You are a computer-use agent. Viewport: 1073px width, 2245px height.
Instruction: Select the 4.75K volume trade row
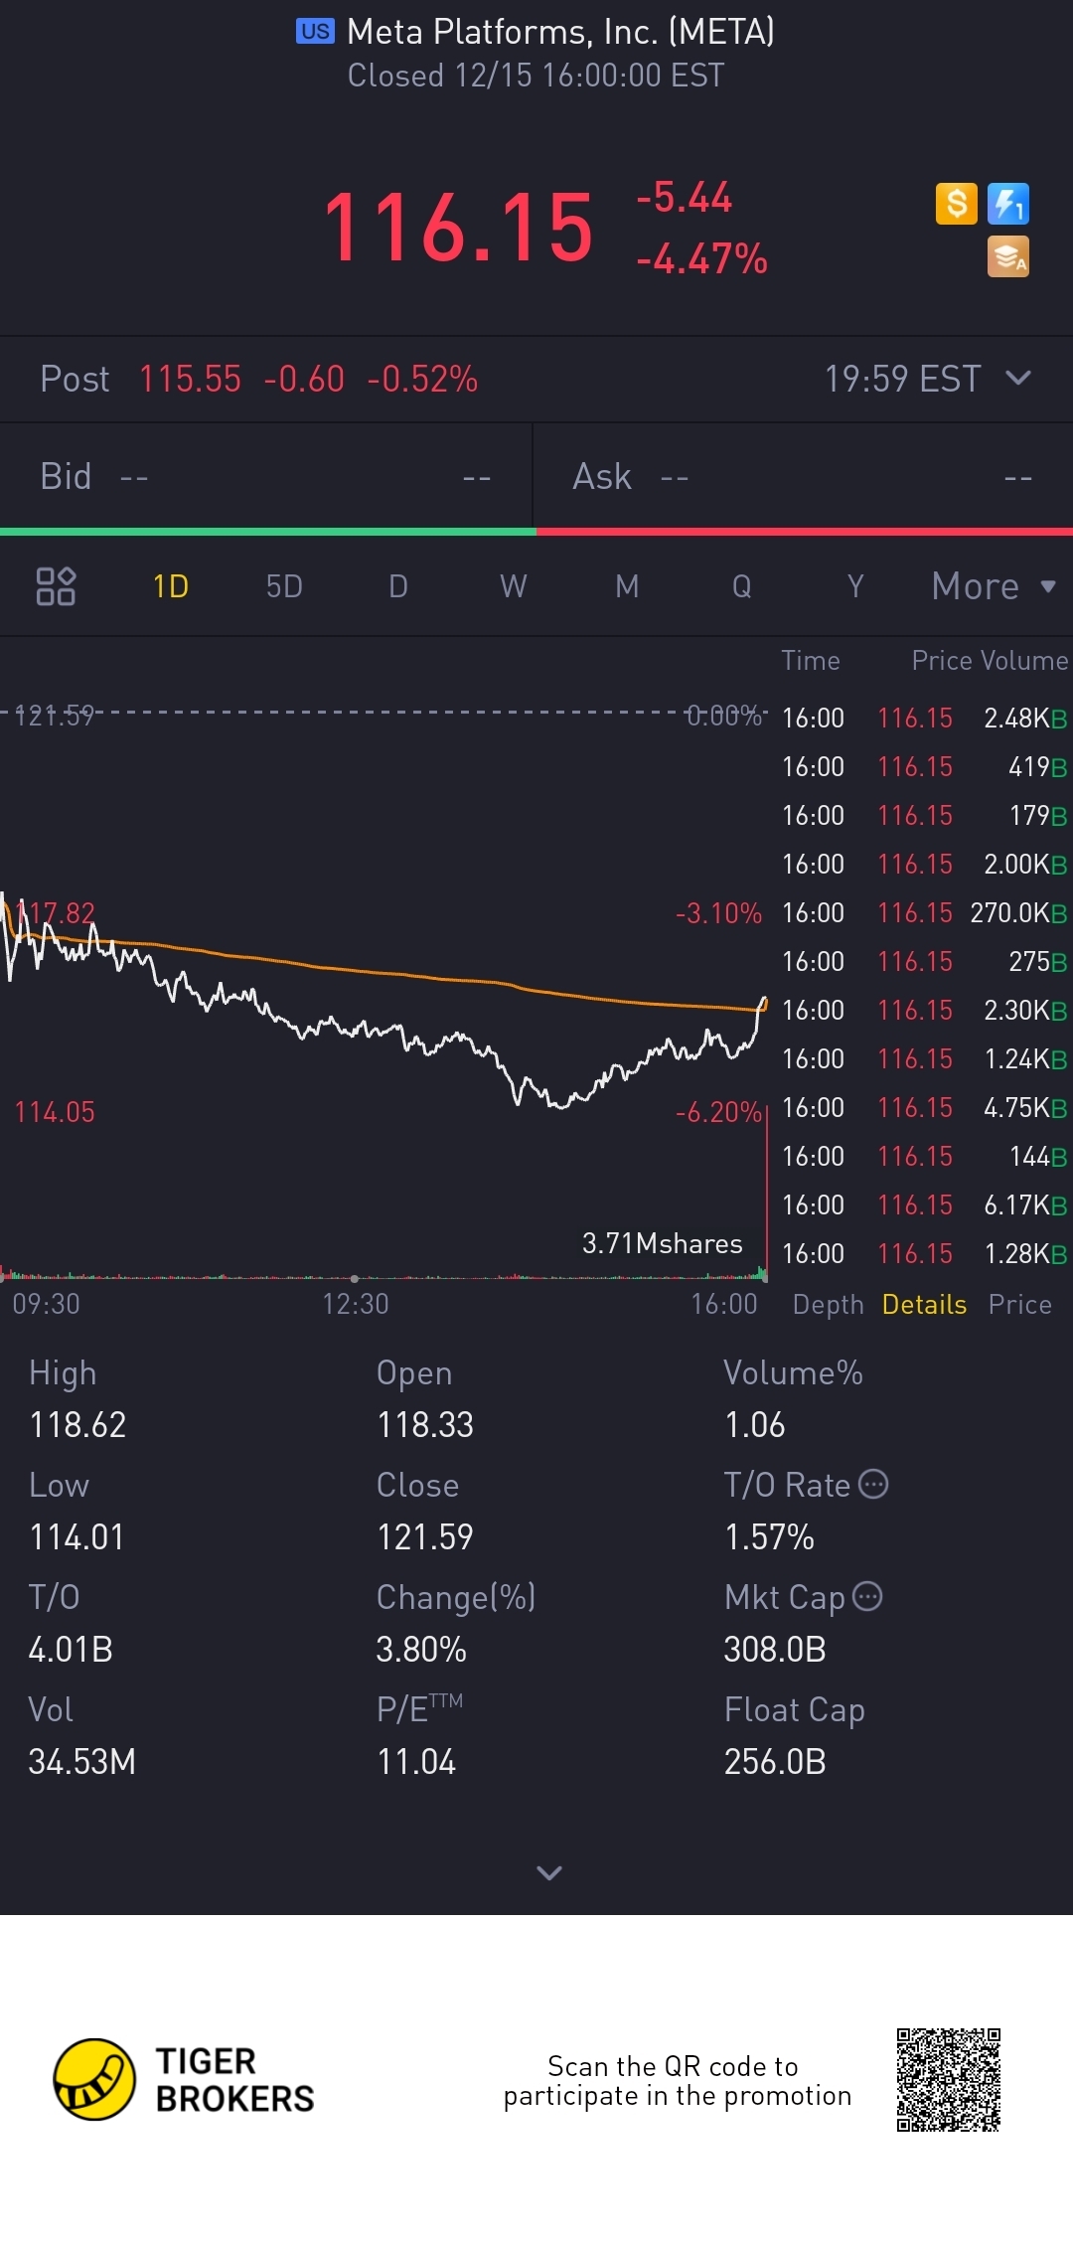coord(924,1107)
